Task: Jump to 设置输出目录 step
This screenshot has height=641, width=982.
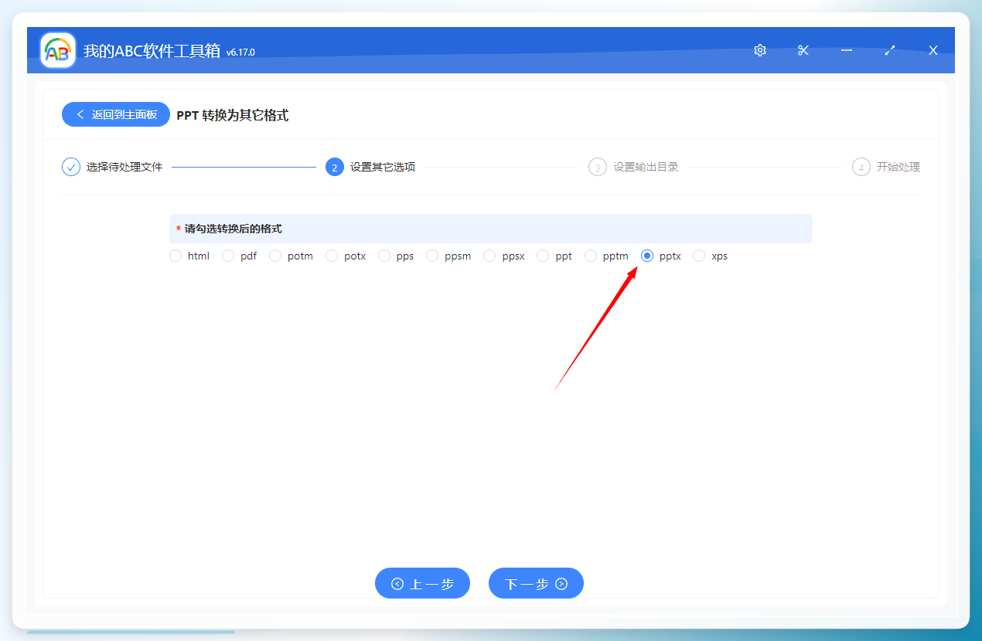Action: [646, 167]
